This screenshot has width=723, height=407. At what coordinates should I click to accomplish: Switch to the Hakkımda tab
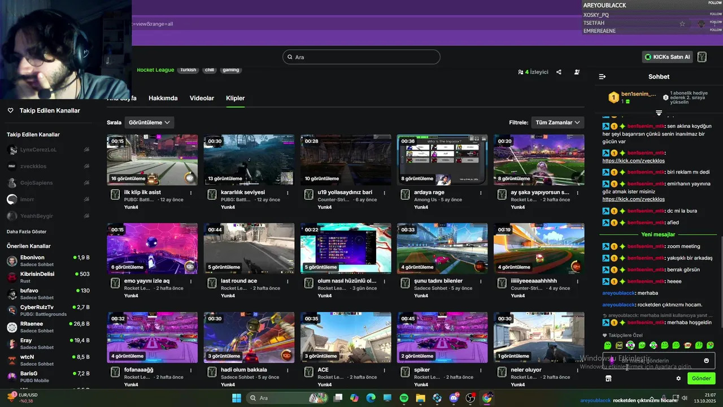tap(163, 98)
